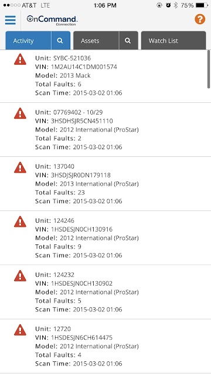The width and height of the screenshot is (211, 376).
Task: Tap the orange help question mark icon
Action: point(200,19)
